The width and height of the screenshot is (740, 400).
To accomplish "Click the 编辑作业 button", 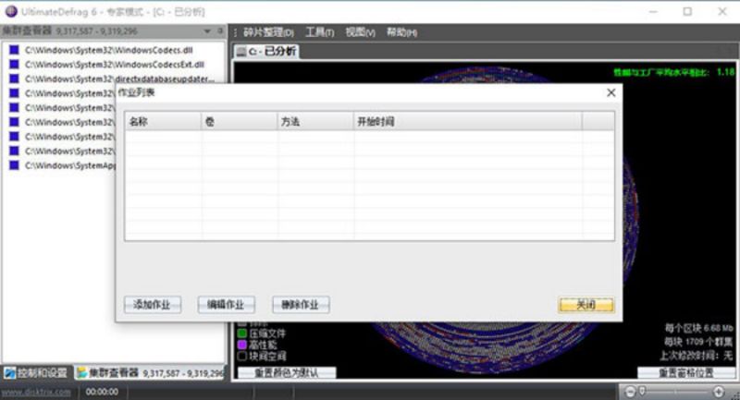I will pyautogui.click(x=226, y=305).
